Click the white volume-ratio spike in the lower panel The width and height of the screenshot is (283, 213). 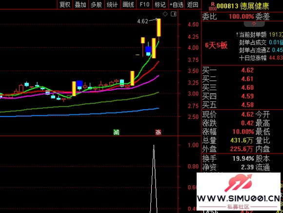(154, 178)
